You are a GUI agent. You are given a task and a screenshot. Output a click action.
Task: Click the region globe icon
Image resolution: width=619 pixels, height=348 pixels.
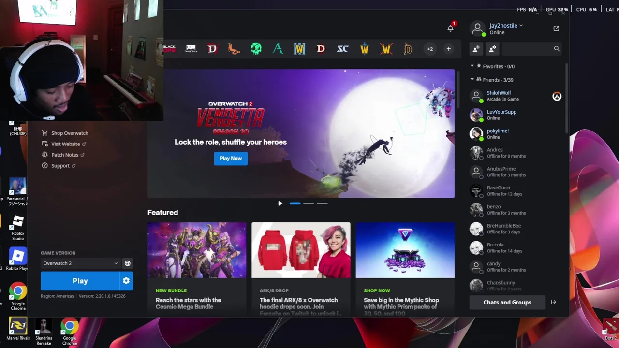[x=128, y=263]
